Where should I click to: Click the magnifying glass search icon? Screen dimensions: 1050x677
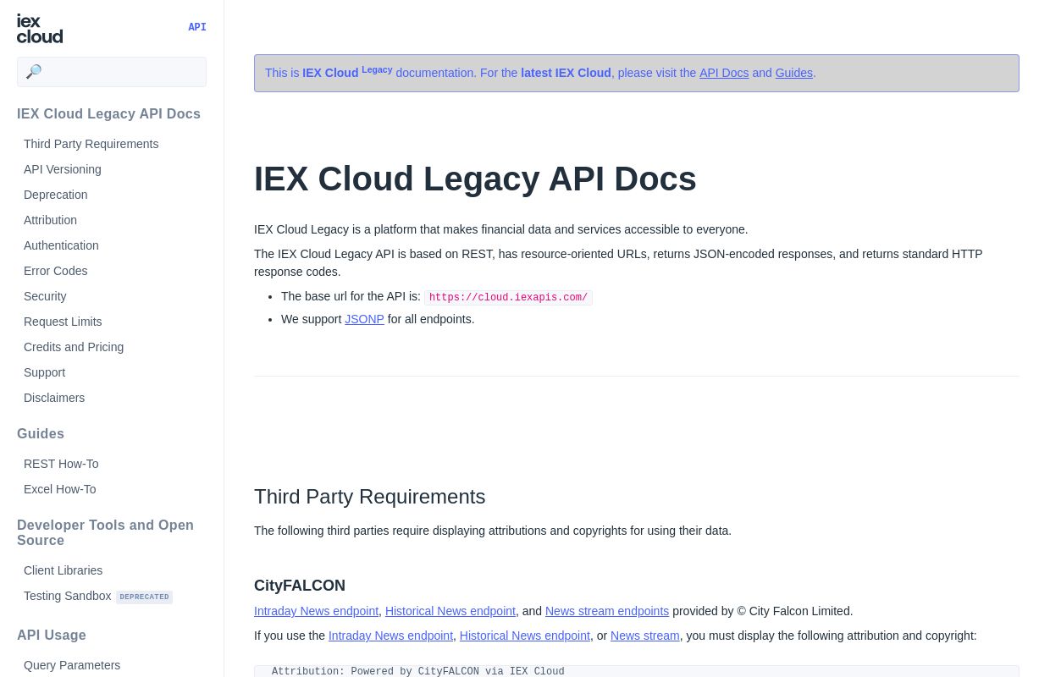34,72
